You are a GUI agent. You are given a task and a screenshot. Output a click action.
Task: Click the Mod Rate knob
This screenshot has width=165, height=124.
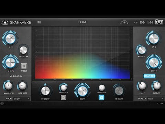pos(22,86)
